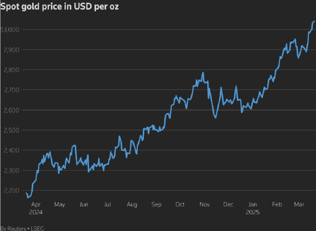The width and height of the screenshot is (316, 231).
Task: Click the Sep month label
Action: (156, 205)
